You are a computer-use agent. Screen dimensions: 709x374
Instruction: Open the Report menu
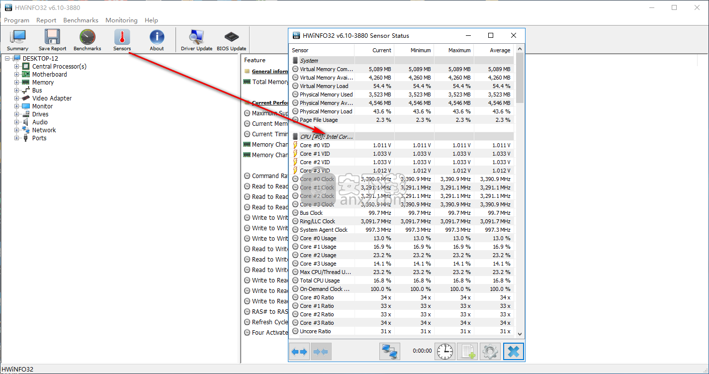click(46, 20)
